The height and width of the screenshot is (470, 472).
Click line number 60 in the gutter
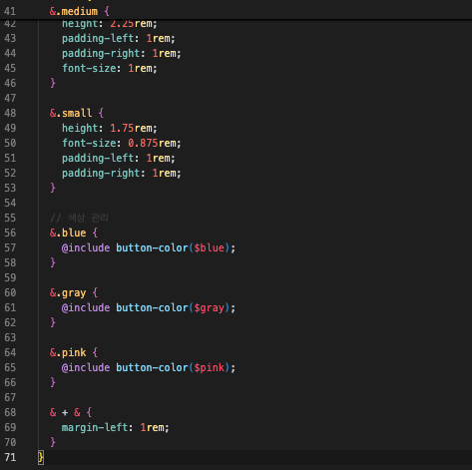[x=10, y=292]
